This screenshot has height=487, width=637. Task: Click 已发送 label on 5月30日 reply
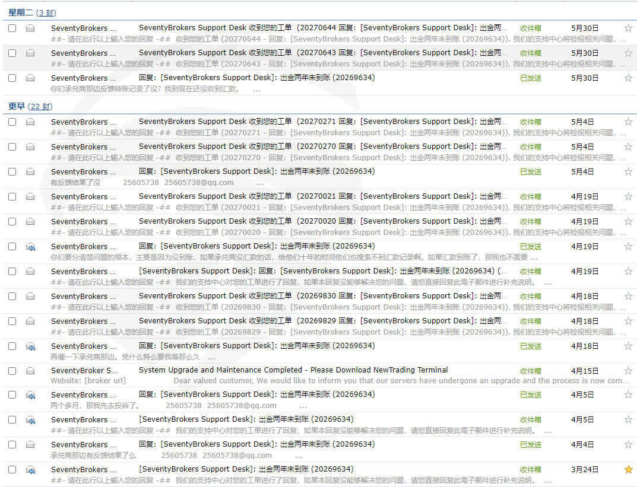click(531, 78)
